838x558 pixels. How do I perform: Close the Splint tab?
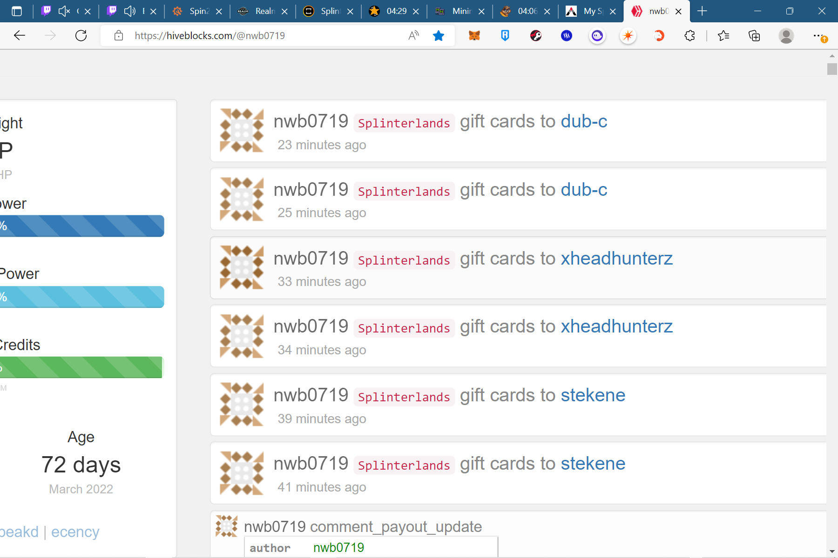[351, 12]
